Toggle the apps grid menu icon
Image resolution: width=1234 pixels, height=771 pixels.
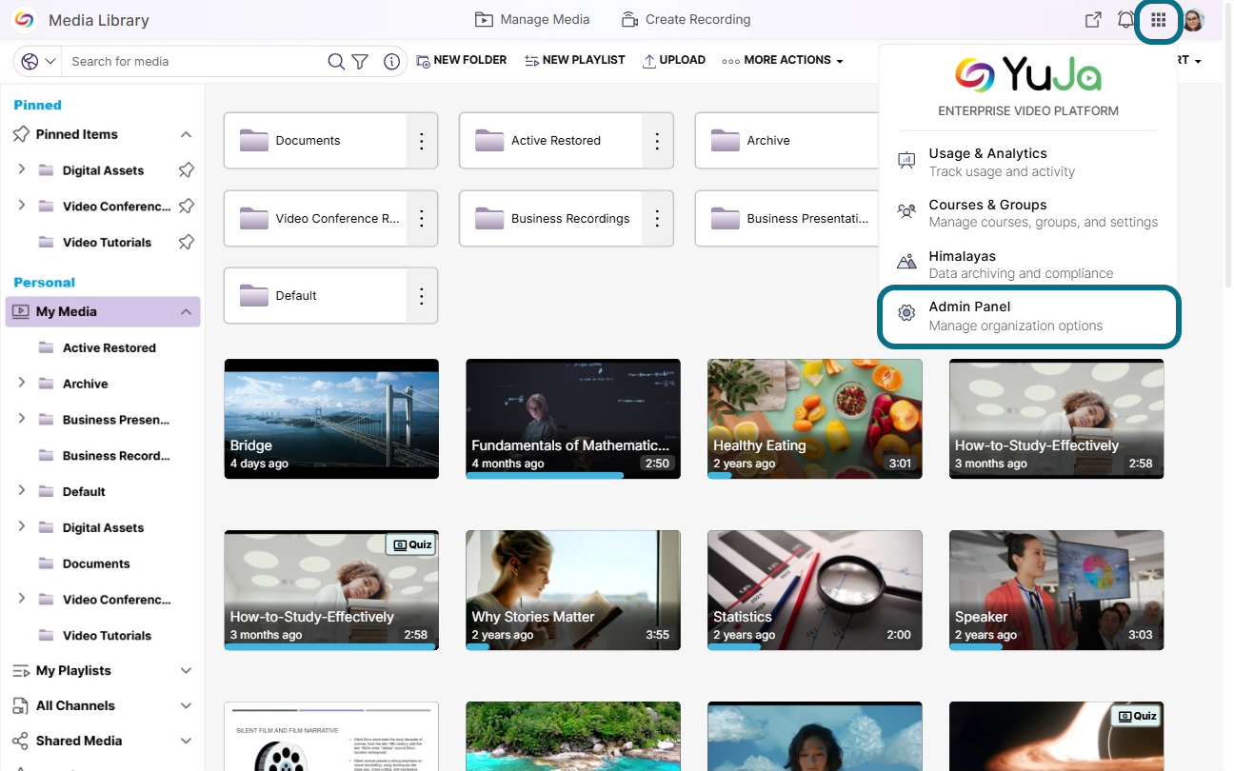click(1159, 20)
